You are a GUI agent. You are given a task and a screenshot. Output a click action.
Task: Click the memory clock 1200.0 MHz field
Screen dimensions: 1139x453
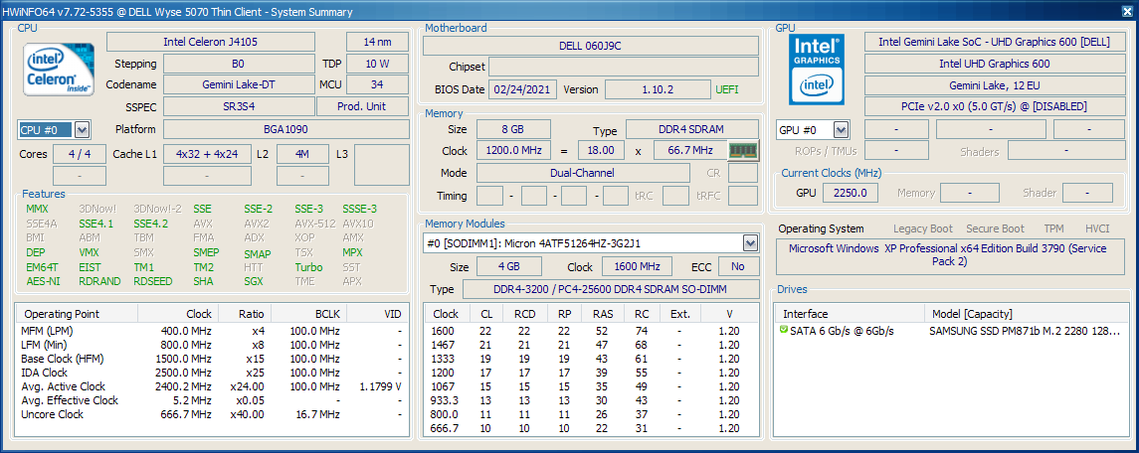tap(513, 151)
